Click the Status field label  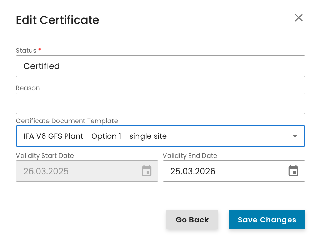point(26,50)
